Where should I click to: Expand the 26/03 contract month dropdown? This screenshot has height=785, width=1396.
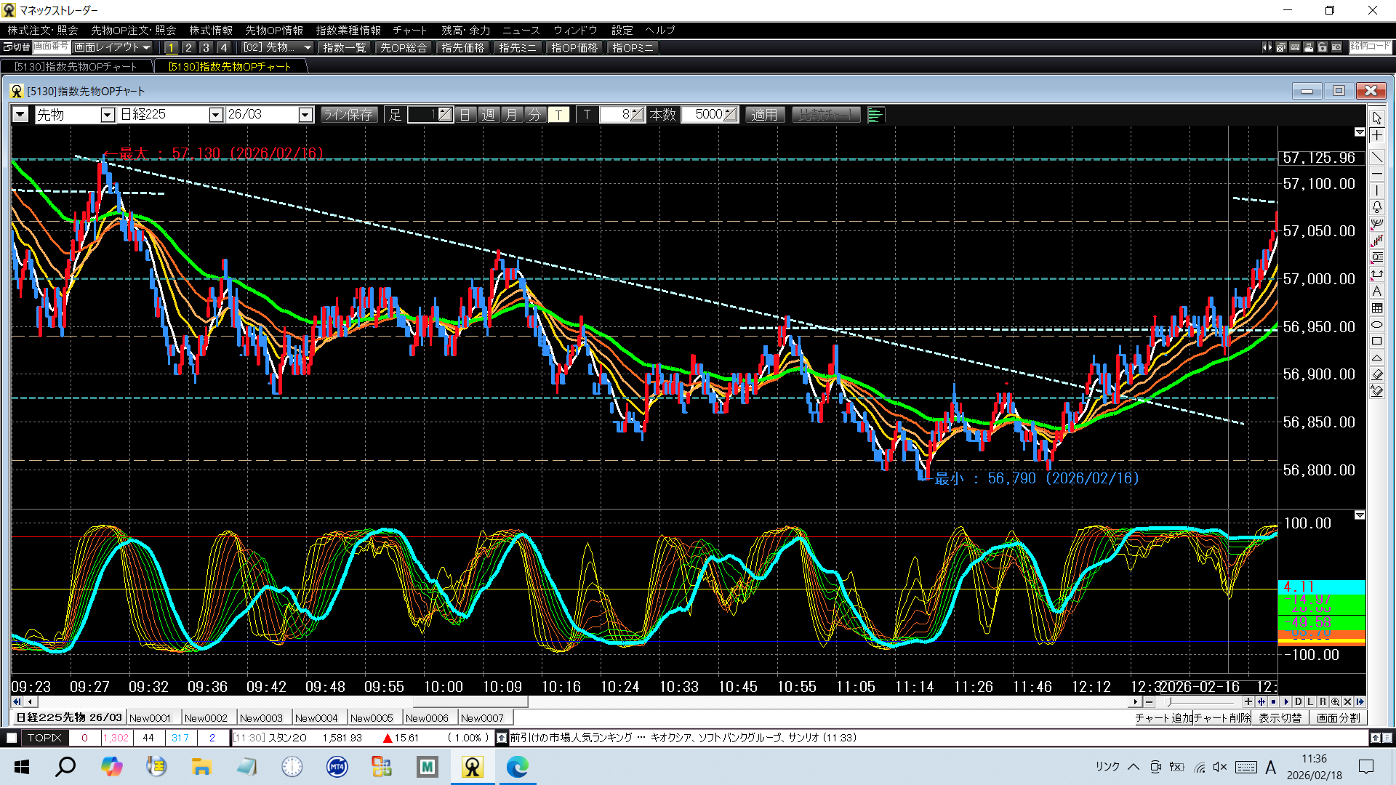[x=305, y=115]
